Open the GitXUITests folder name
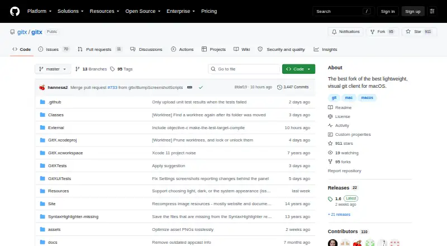Screen dimensions: 447x246 (x=60, y=179)
